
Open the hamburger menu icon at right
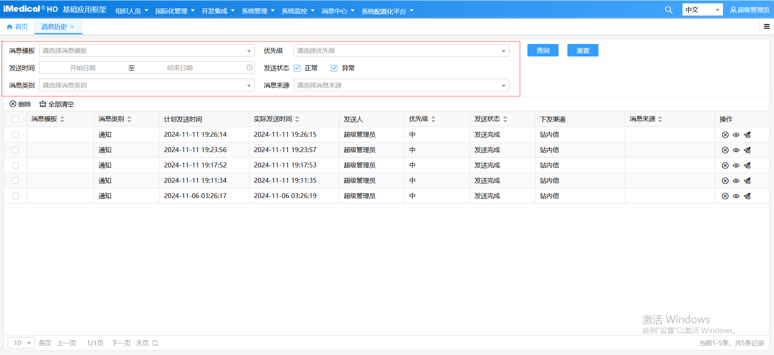tap(766, 27)
